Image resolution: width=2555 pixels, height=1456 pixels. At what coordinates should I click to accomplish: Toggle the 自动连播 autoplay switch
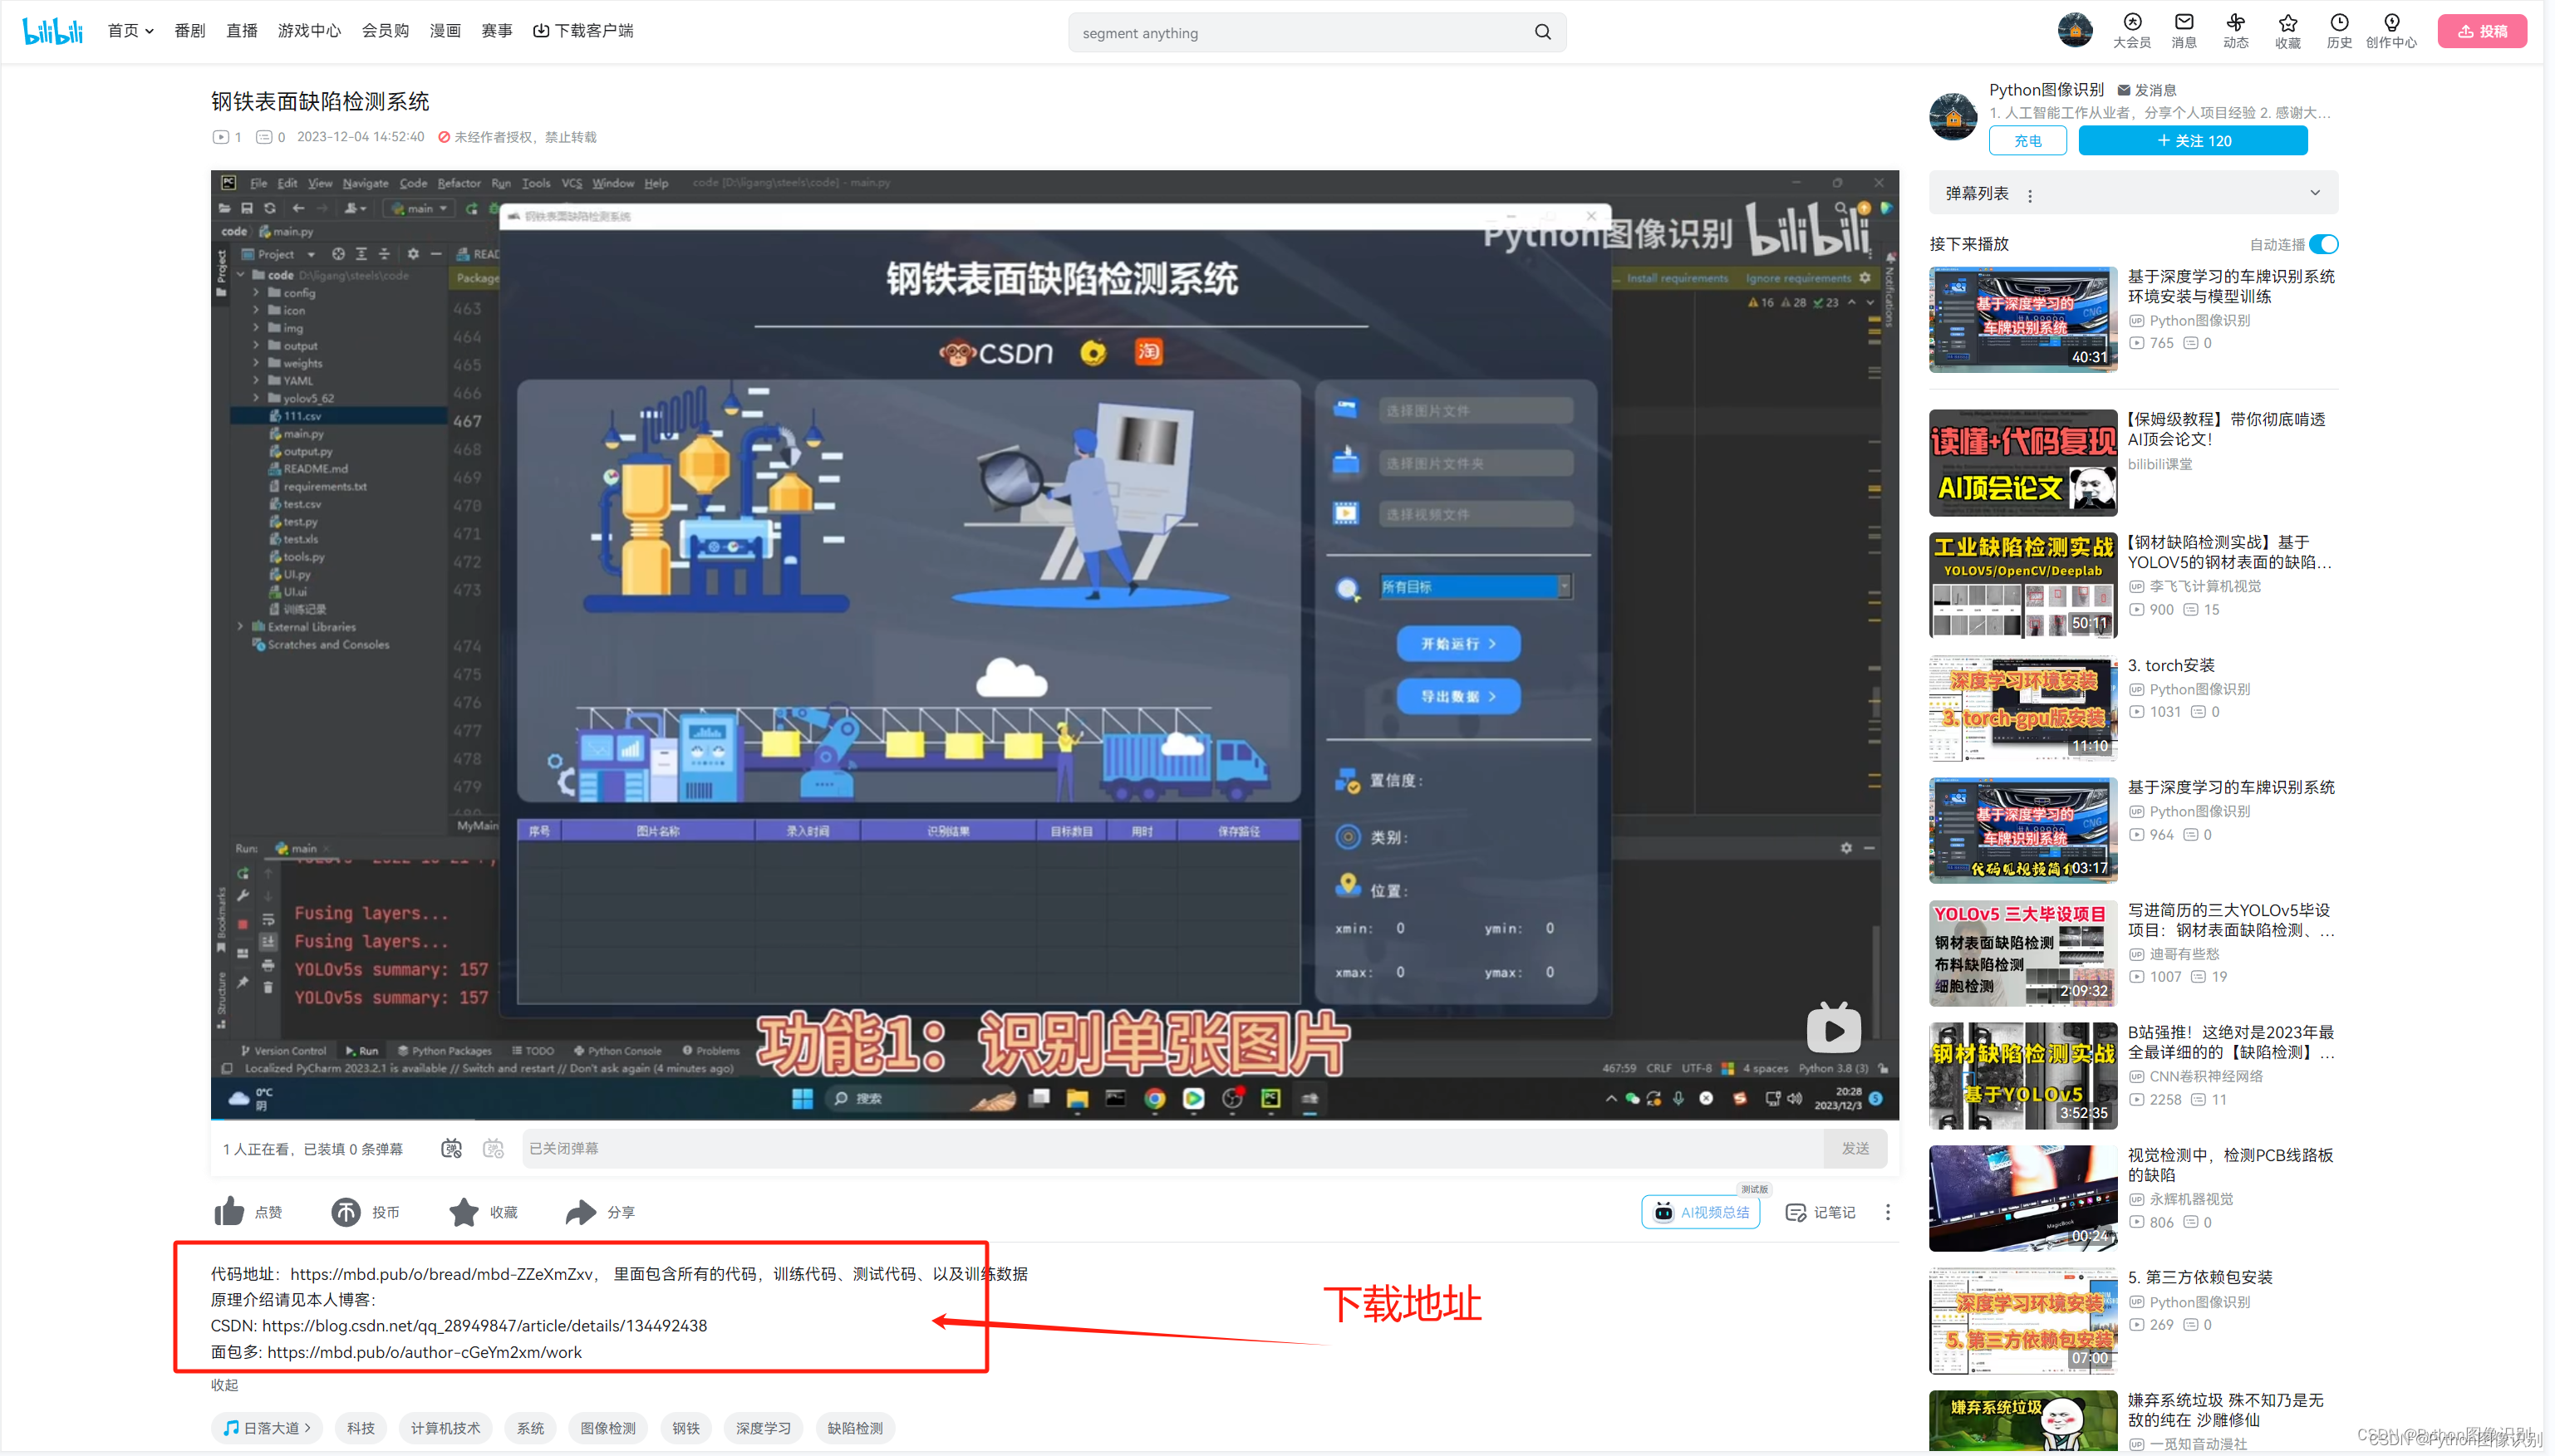(2323, 244)
